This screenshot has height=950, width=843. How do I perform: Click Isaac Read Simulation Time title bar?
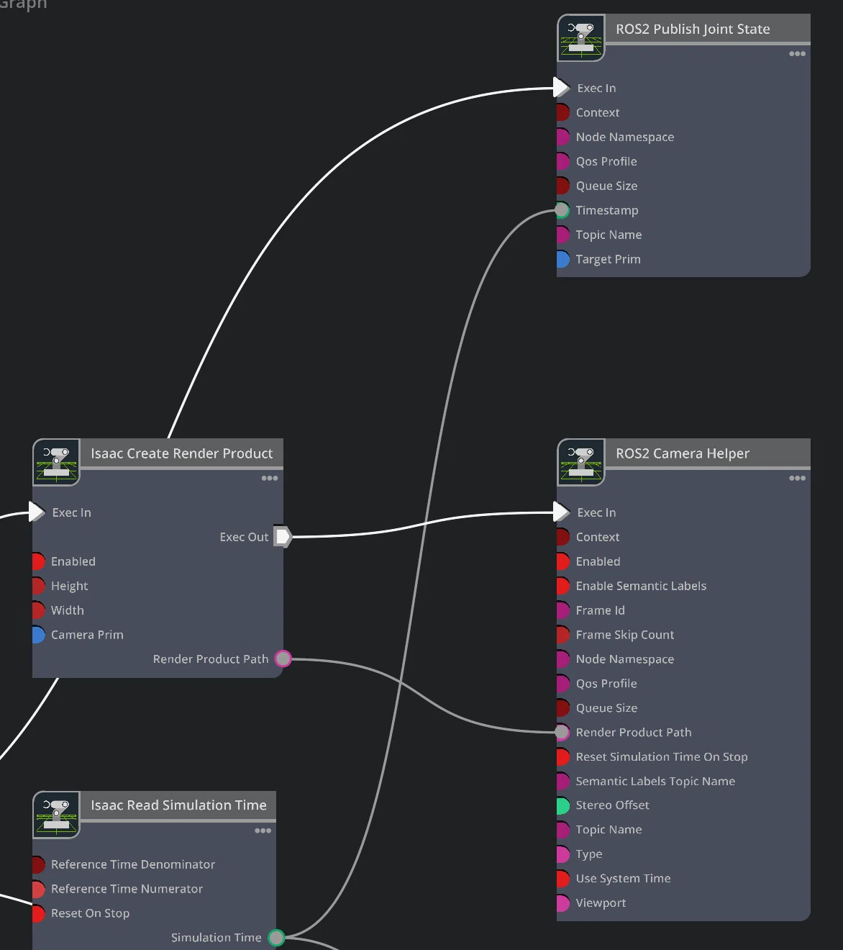tap(178, 806)
